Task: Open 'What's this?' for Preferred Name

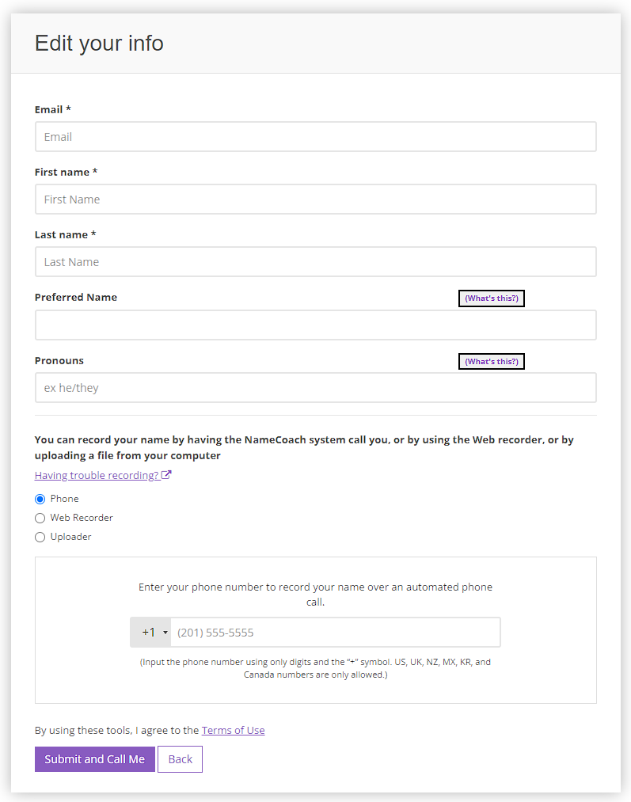Action: [492, 298]
